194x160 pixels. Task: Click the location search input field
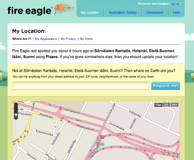click(x=81, y=86)
